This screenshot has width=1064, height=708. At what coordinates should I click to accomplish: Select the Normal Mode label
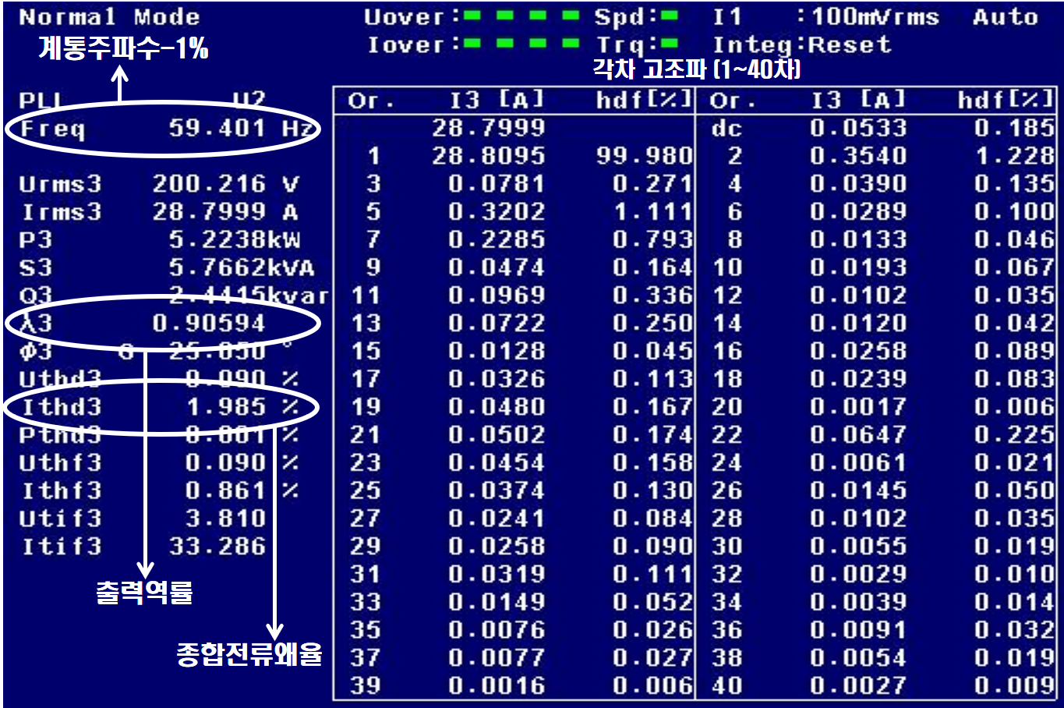[109, 17]
